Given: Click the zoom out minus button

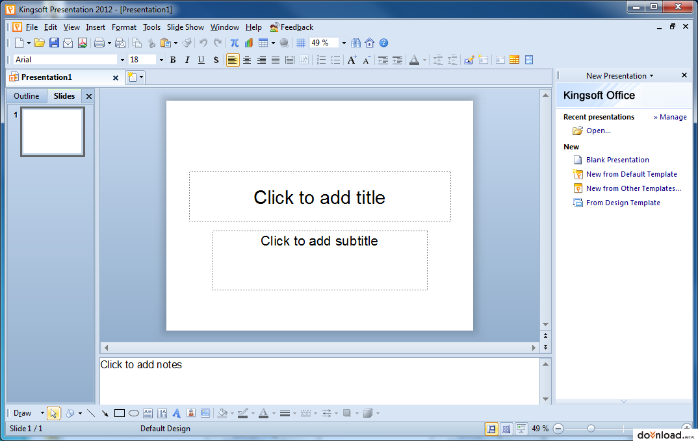Looking at the screenshot, I should (x=558, y=429).
